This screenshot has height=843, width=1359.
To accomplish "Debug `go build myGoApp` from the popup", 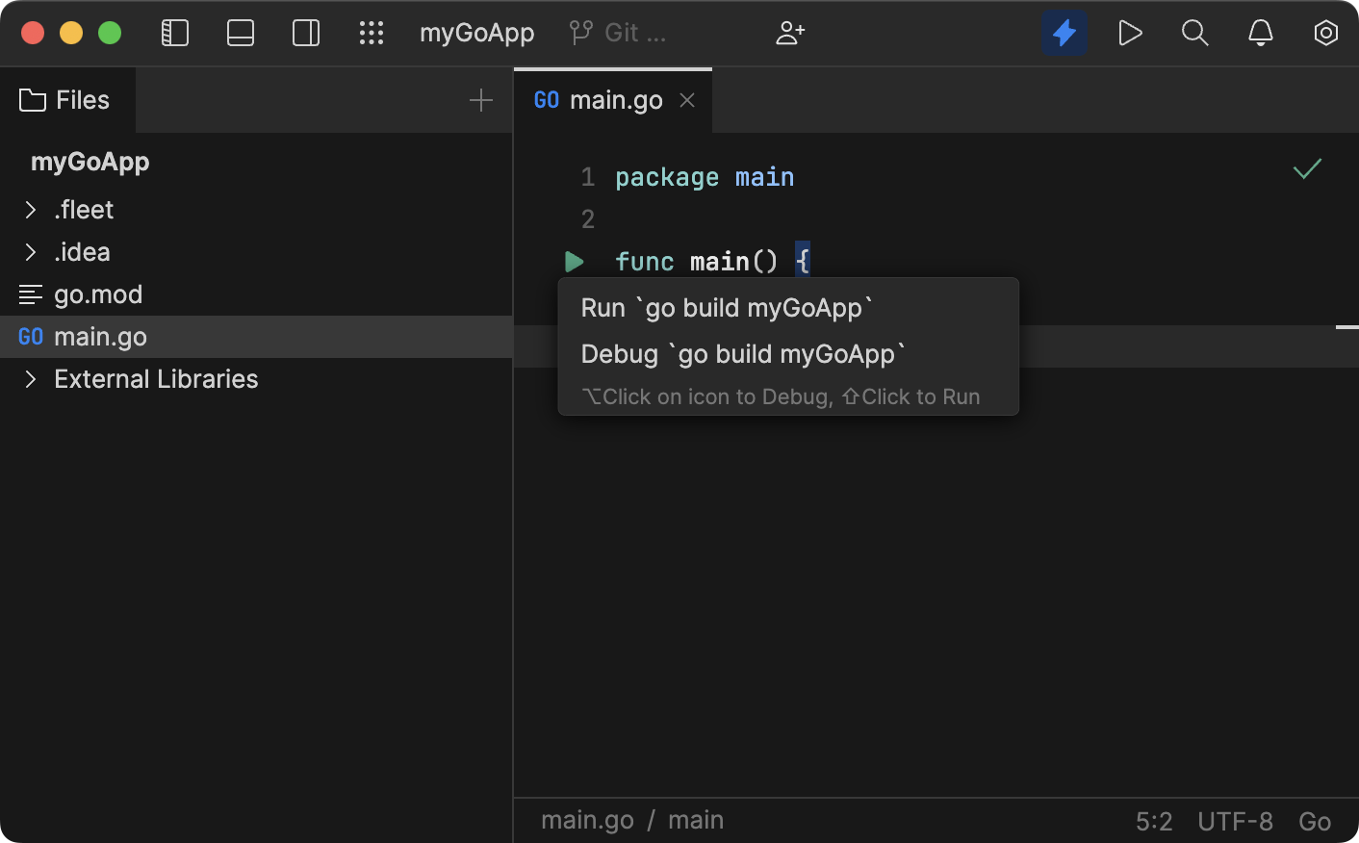I will (742, 353).
